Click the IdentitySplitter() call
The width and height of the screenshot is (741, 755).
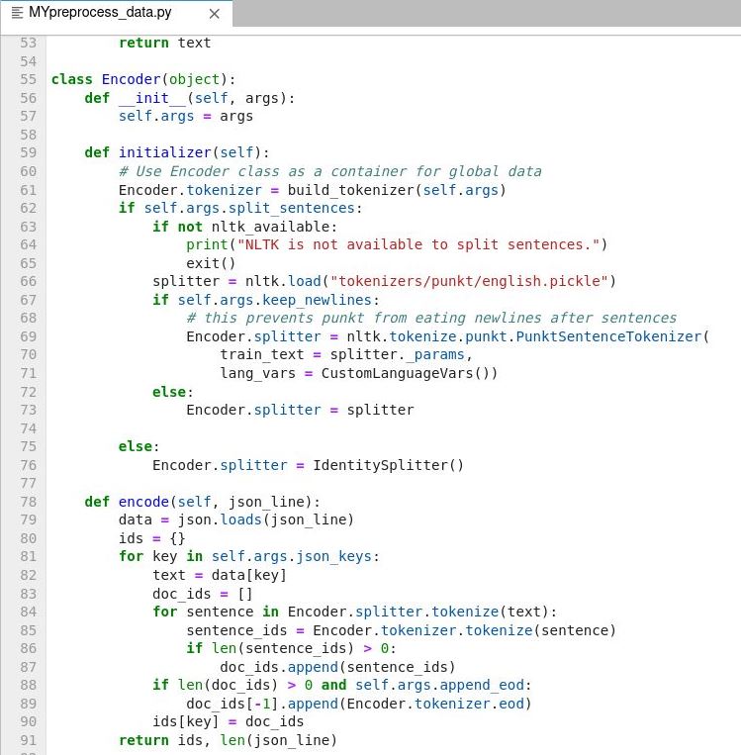tap(388, 465)
